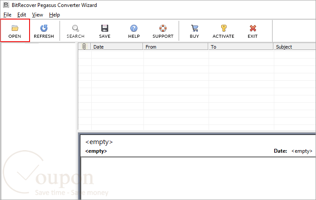Sort messages by the Subject column header
This screenshot has height=200, width=316.
pyautogui.click(x=295, y=47)
